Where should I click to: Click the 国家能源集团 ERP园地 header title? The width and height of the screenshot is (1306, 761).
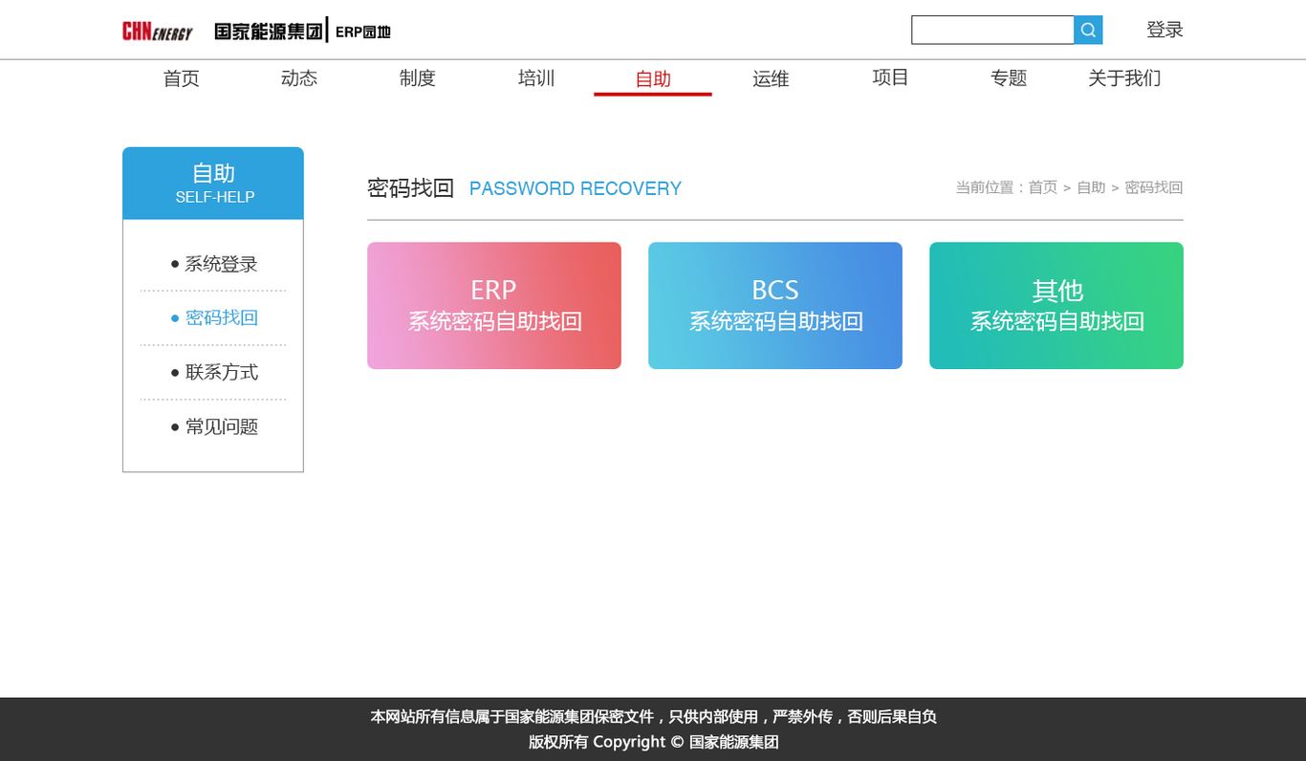[x=302, y=31]
